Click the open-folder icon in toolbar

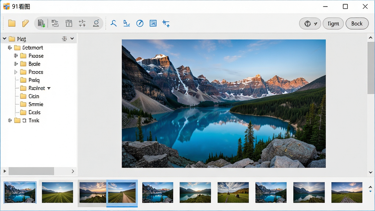25,23
